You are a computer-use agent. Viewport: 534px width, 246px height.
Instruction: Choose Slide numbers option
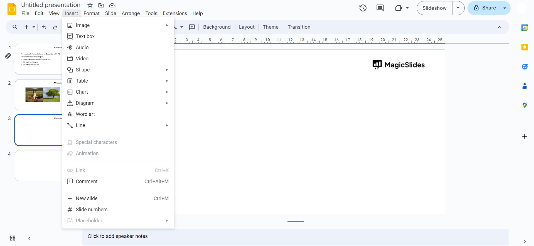[x=118, y=210]
